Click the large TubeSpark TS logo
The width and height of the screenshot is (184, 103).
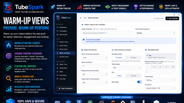tap(8, 7)
